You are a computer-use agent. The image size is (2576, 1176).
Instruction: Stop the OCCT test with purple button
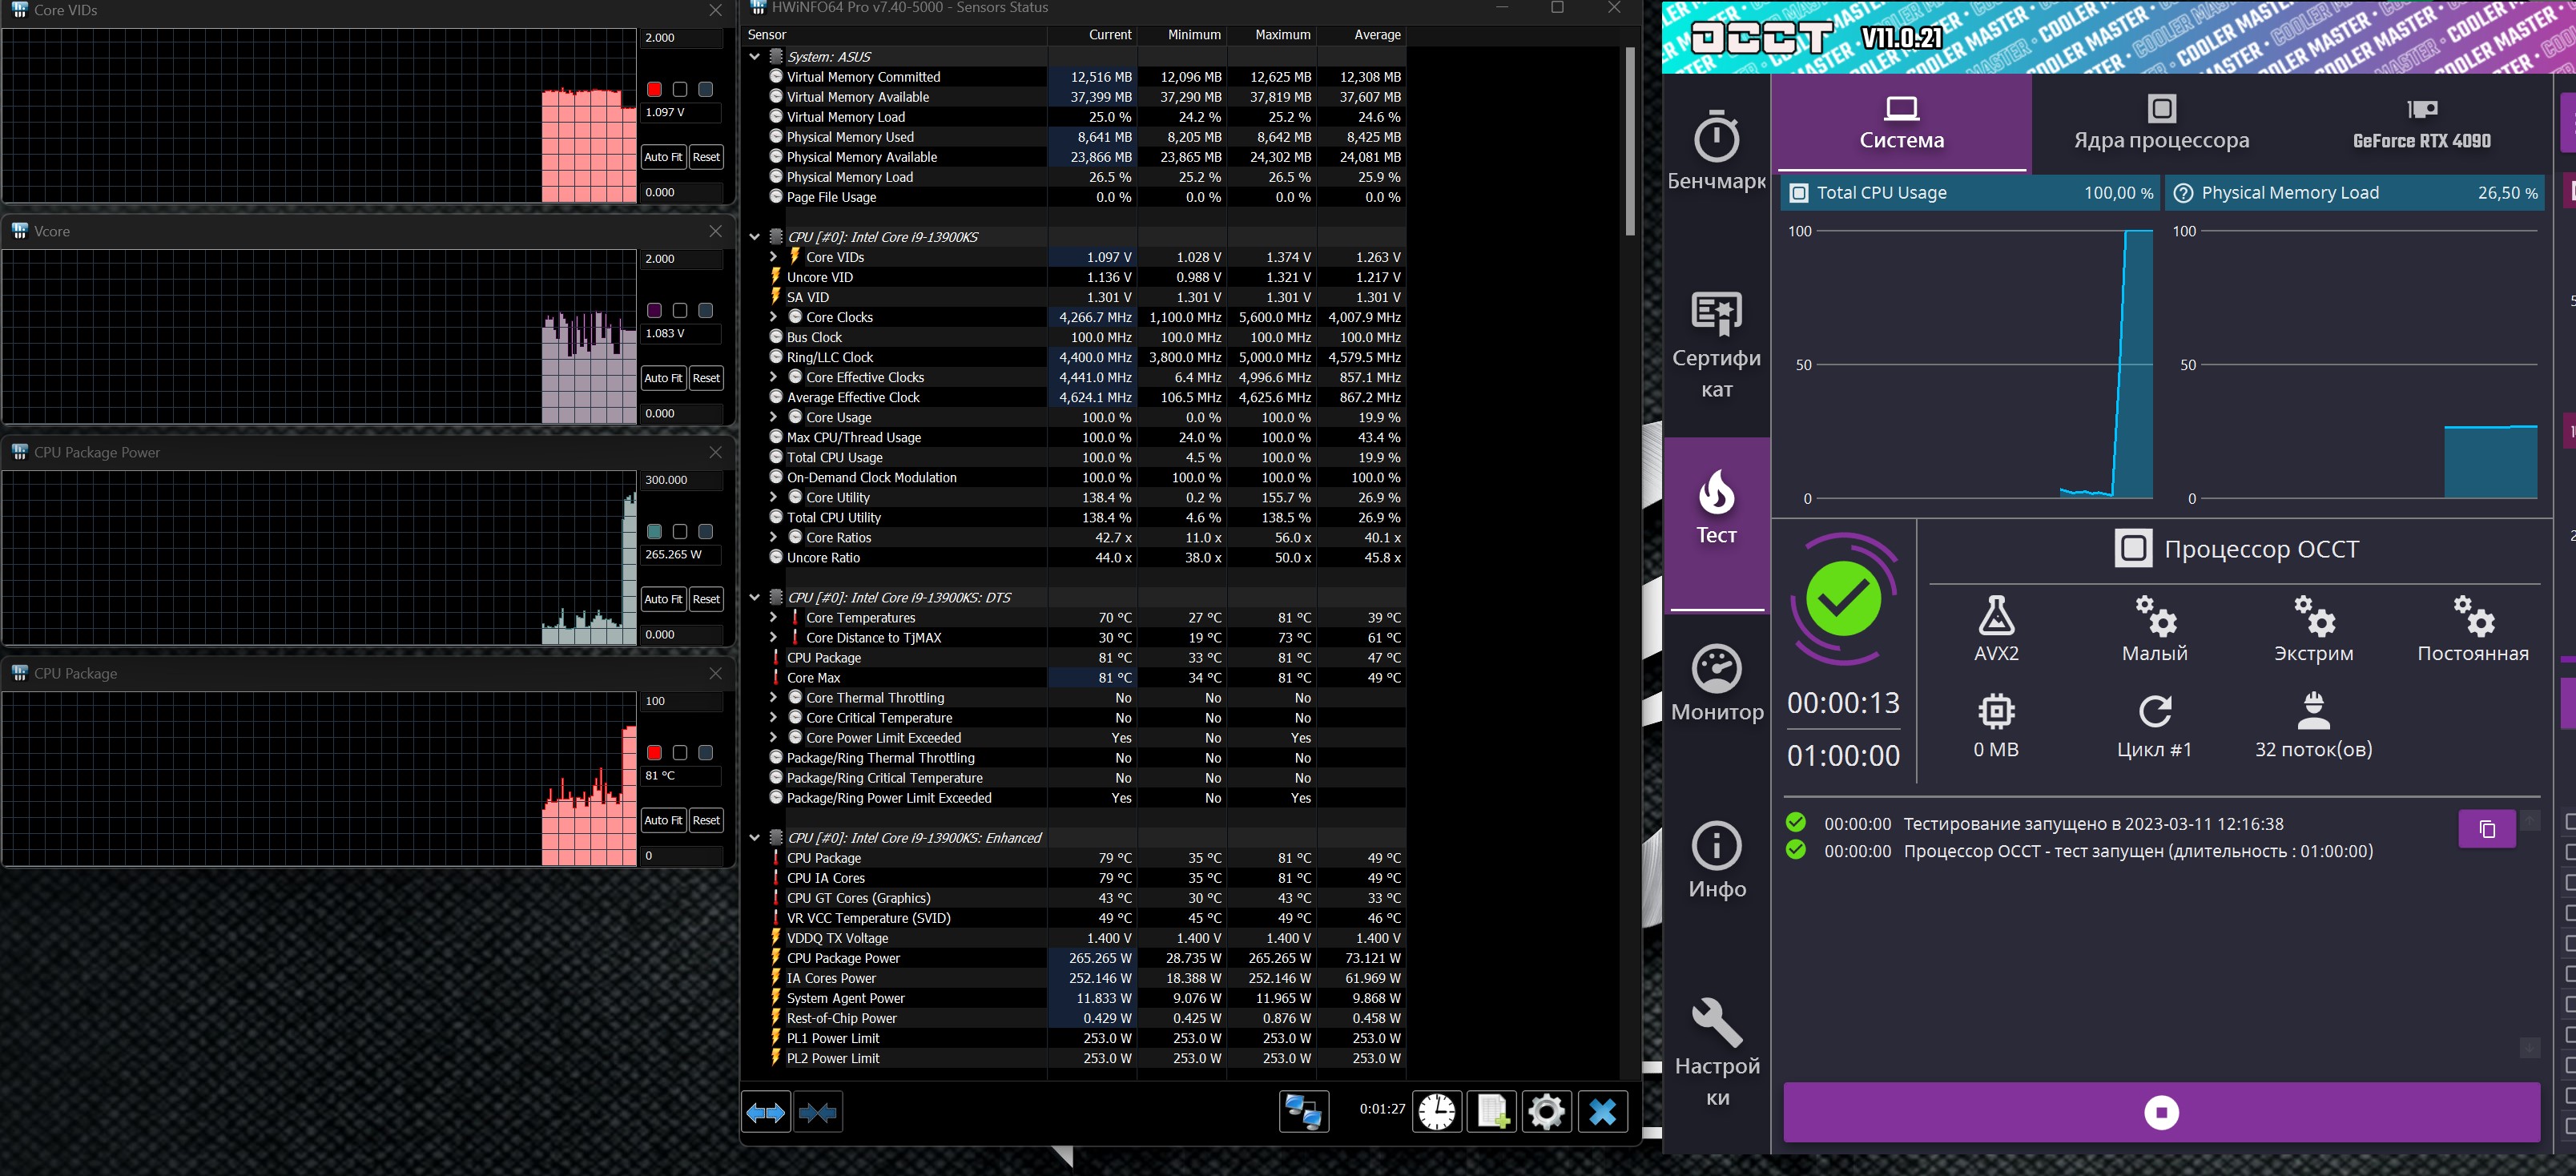(x=2161, y=1112)
